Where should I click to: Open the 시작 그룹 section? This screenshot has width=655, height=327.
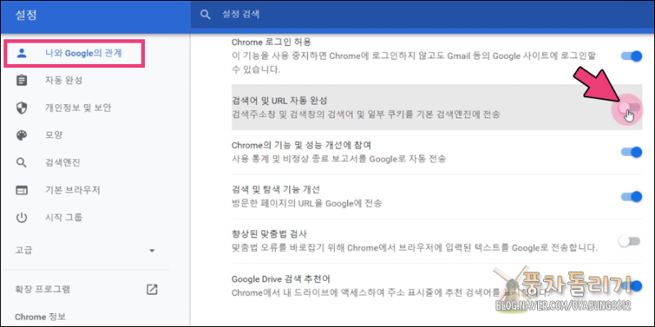pos(64,217)
